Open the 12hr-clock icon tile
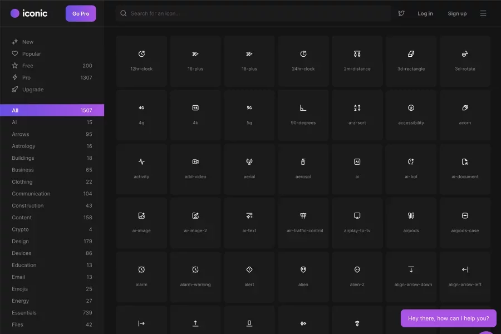 click(x=141, y=61)
